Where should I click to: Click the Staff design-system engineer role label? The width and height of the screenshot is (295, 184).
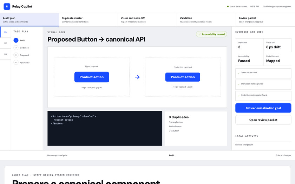(277, 6)
